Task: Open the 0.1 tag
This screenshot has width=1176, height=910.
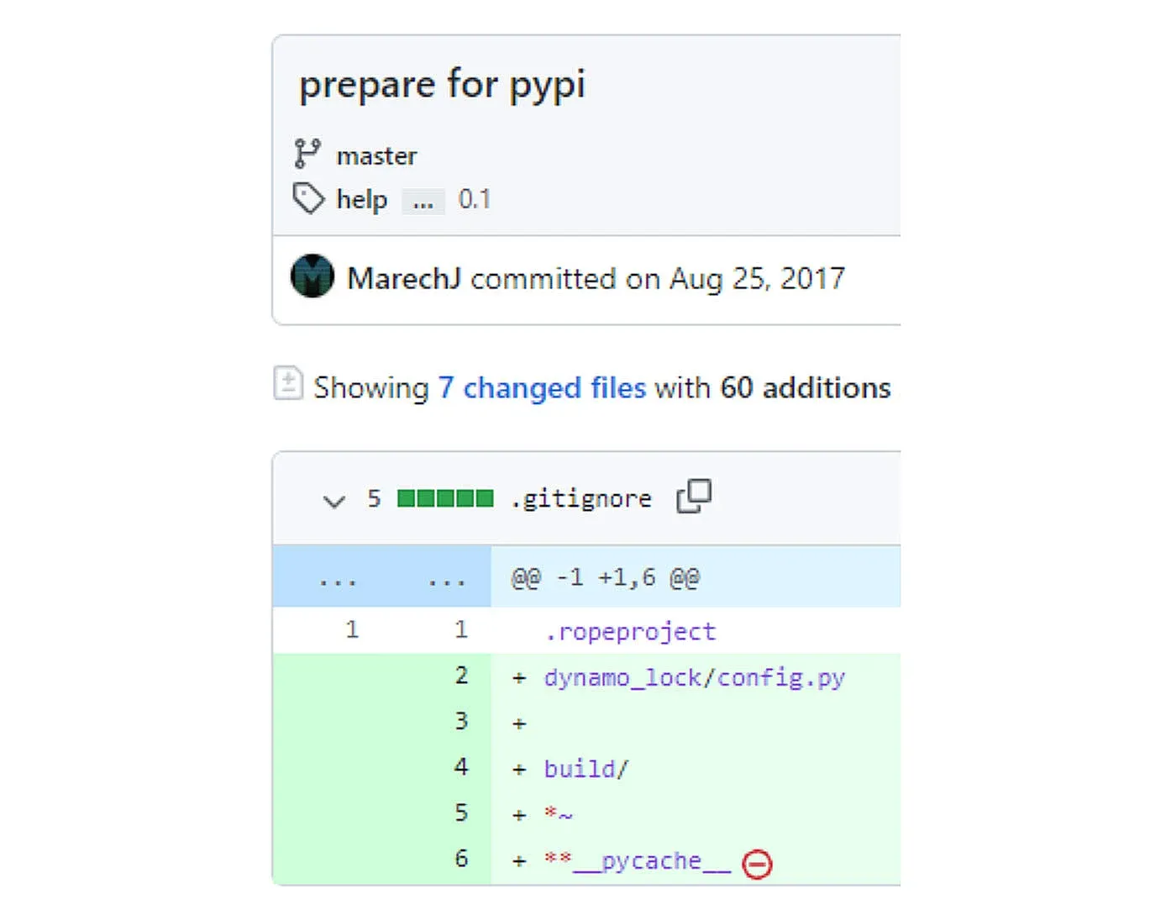Action: [x=475, y=199]
